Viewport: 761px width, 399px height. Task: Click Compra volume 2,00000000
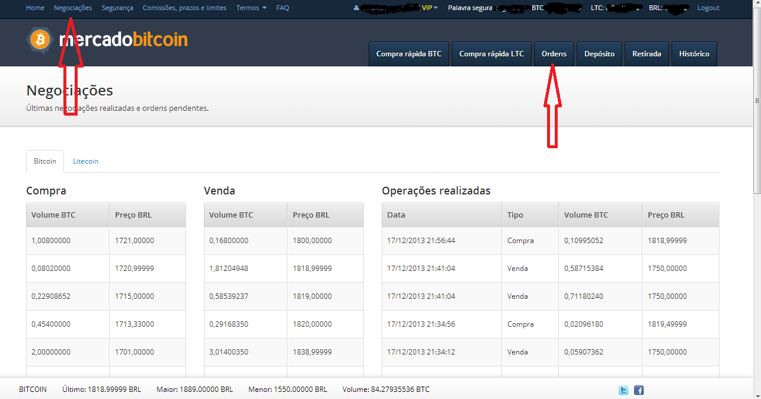coord(51,352)
